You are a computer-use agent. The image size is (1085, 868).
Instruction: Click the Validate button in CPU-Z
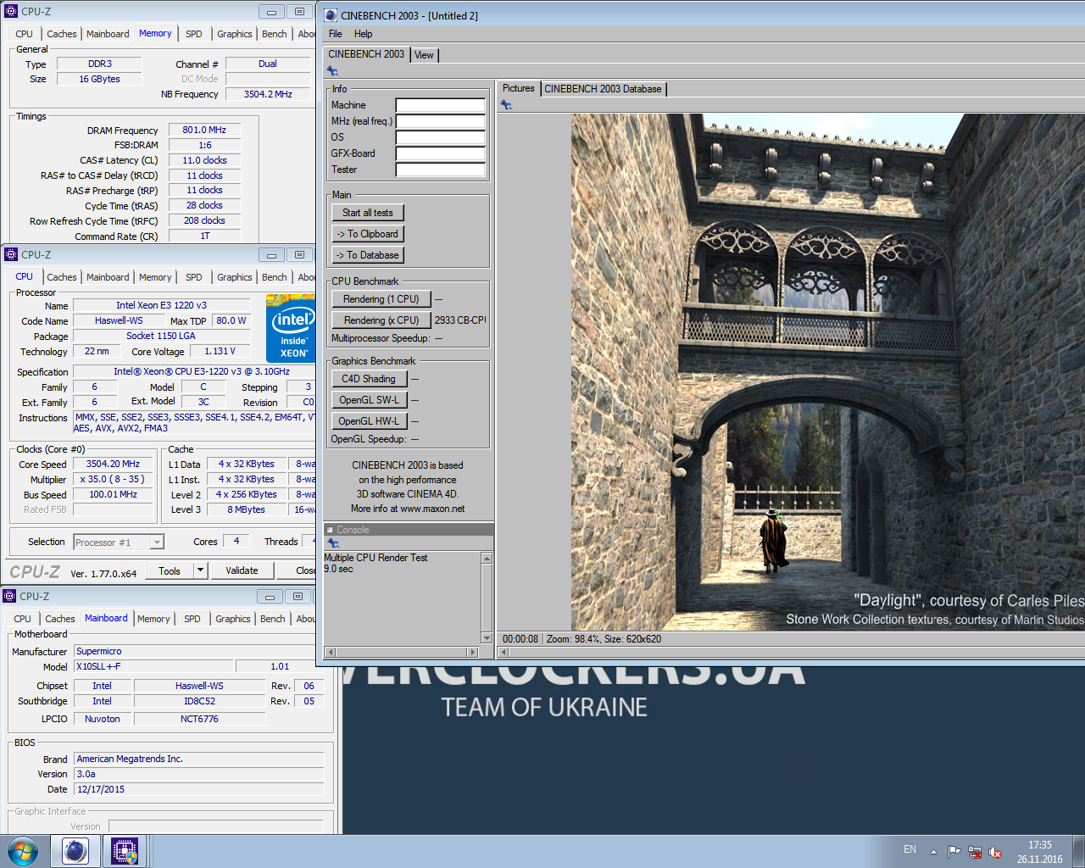[x=242, y=570]
